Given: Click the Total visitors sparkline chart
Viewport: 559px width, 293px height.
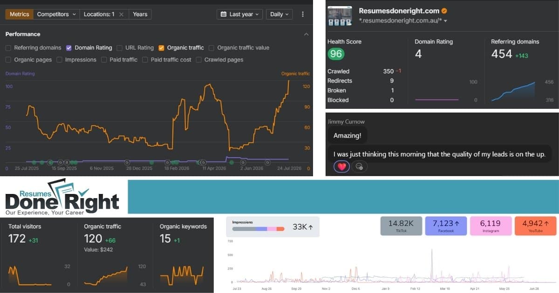Looking at the screenshot, I should 29,275.
